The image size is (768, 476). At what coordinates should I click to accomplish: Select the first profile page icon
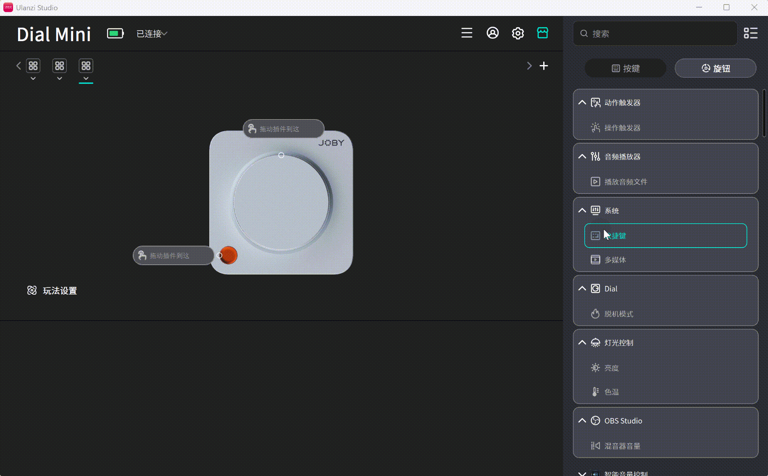33,66
